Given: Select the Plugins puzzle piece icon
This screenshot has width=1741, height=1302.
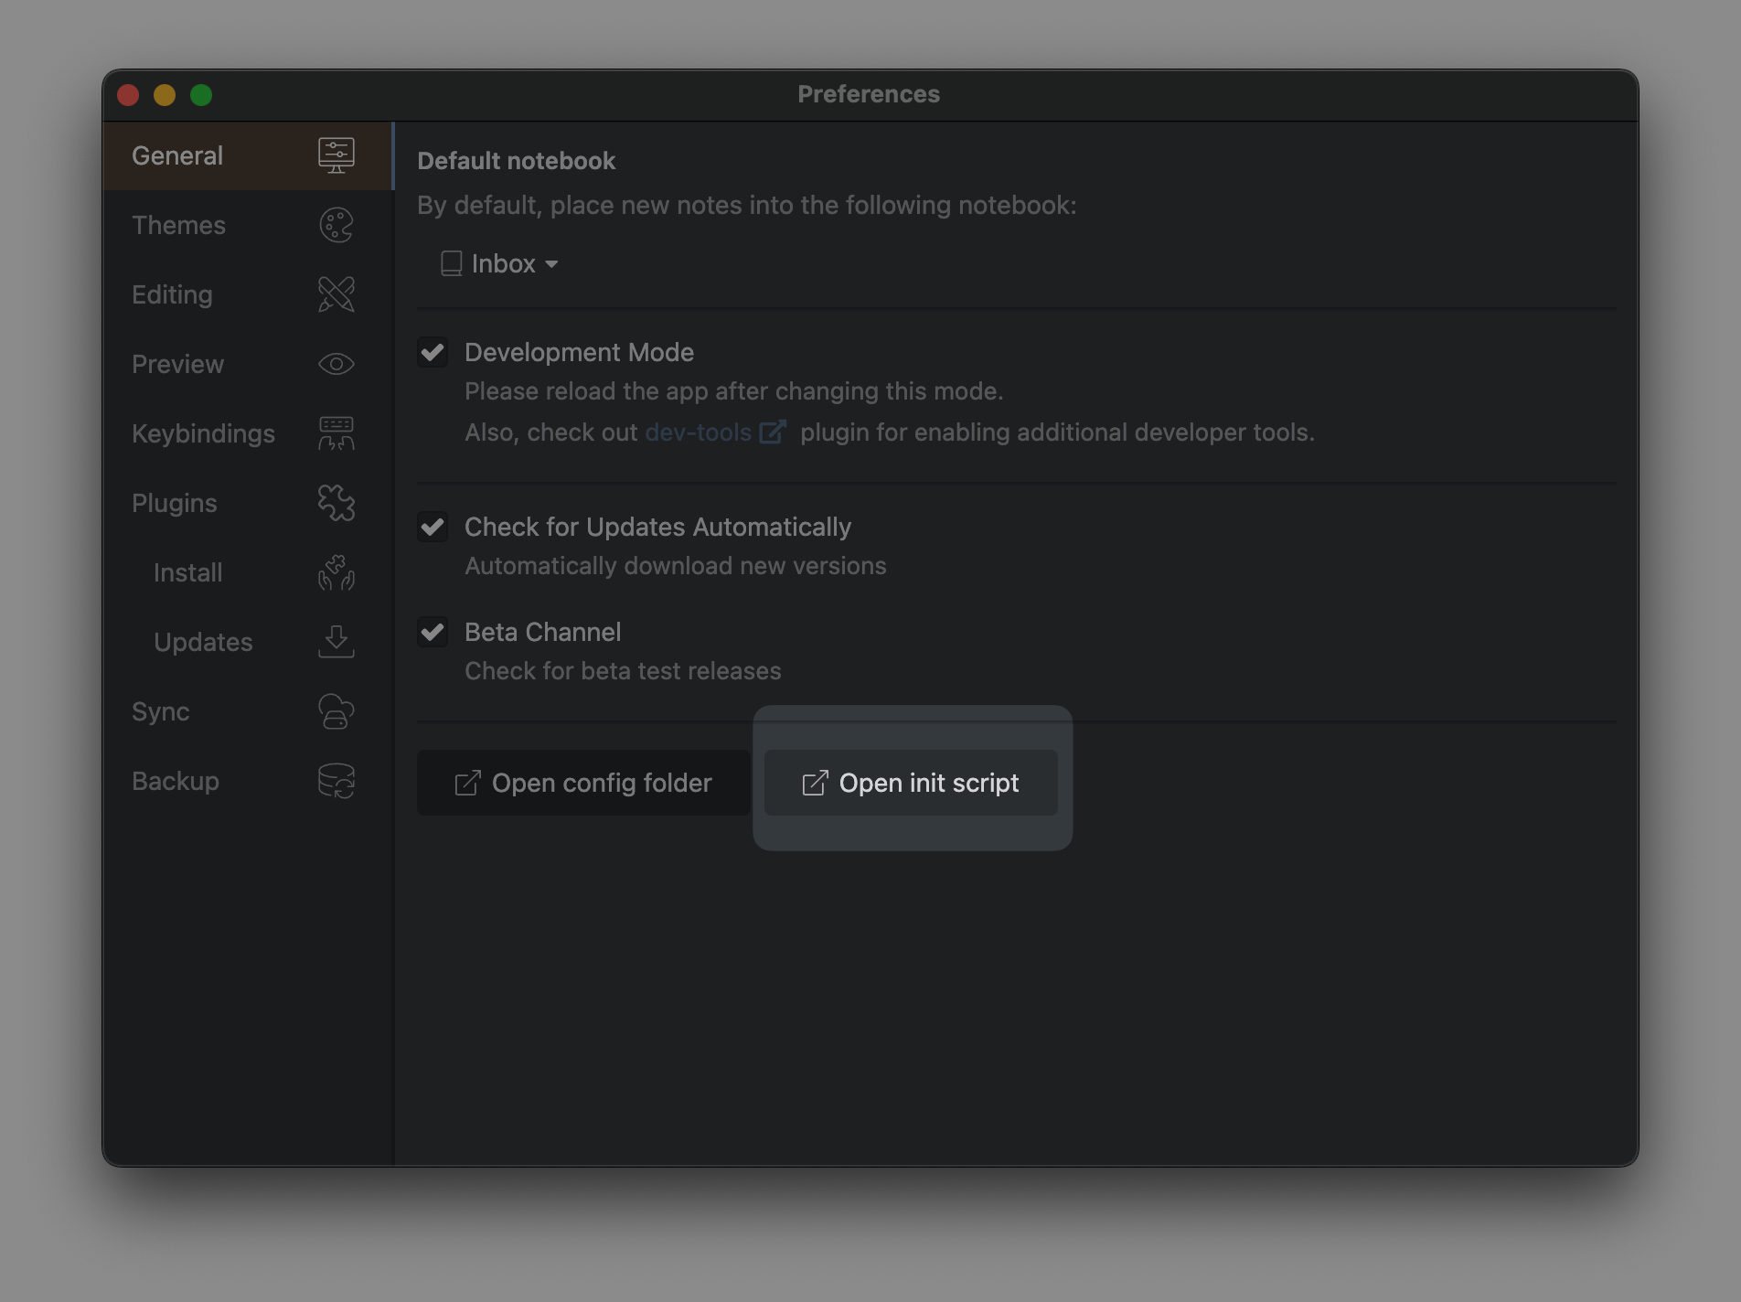Looking at the screenshot, I should tap(336, 503).
